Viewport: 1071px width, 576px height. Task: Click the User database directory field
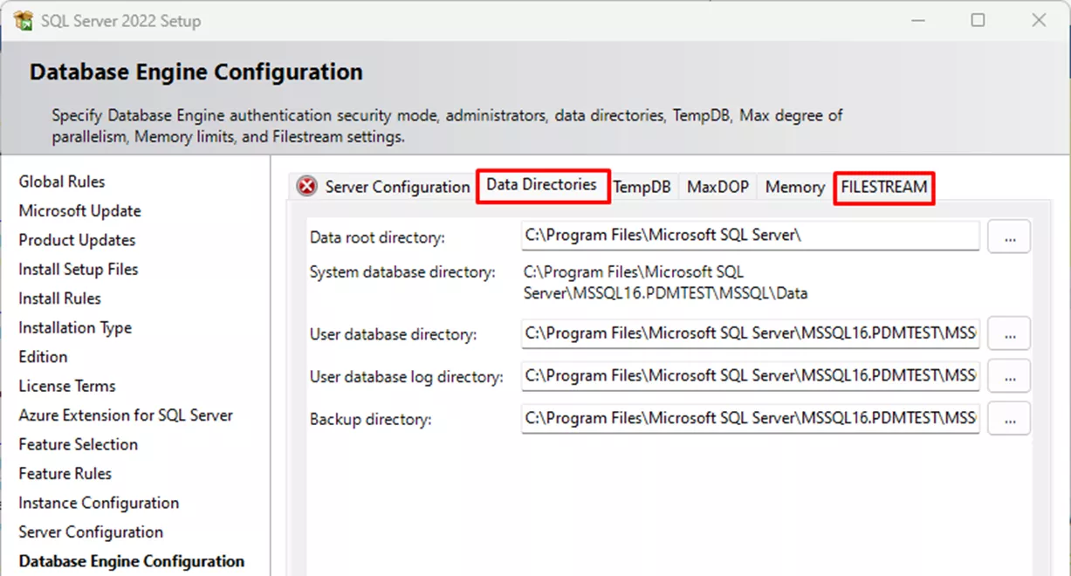[x=751, y=333]
